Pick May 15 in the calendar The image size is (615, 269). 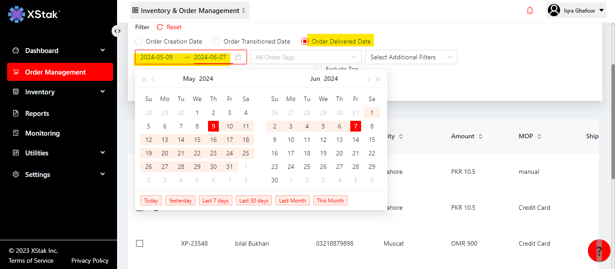pos(197,140)
